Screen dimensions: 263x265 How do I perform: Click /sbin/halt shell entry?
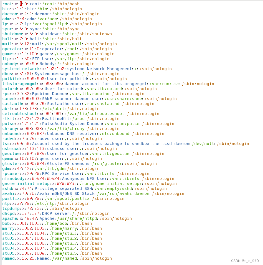click(x=70, y=39)
